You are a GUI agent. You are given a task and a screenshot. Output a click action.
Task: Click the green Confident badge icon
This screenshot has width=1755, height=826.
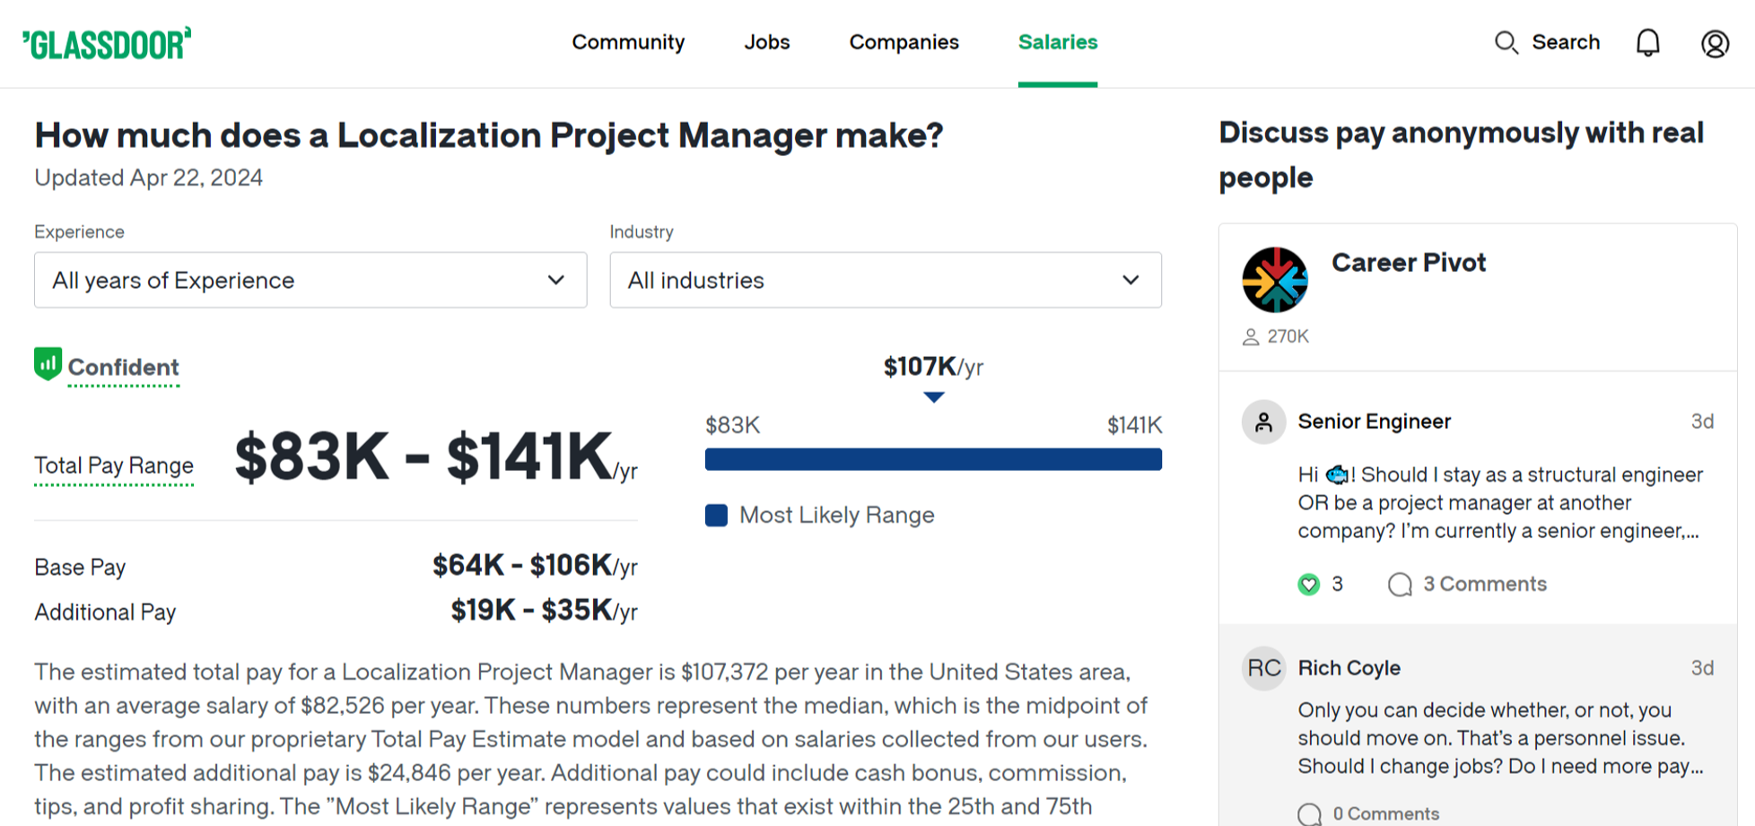48,364
